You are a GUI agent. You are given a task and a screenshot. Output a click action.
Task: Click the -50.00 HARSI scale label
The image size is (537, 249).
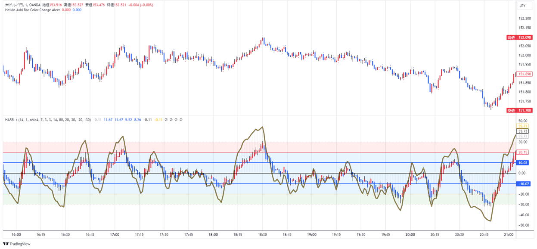523,225
